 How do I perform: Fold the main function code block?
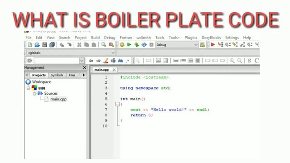tap(117, 104)
